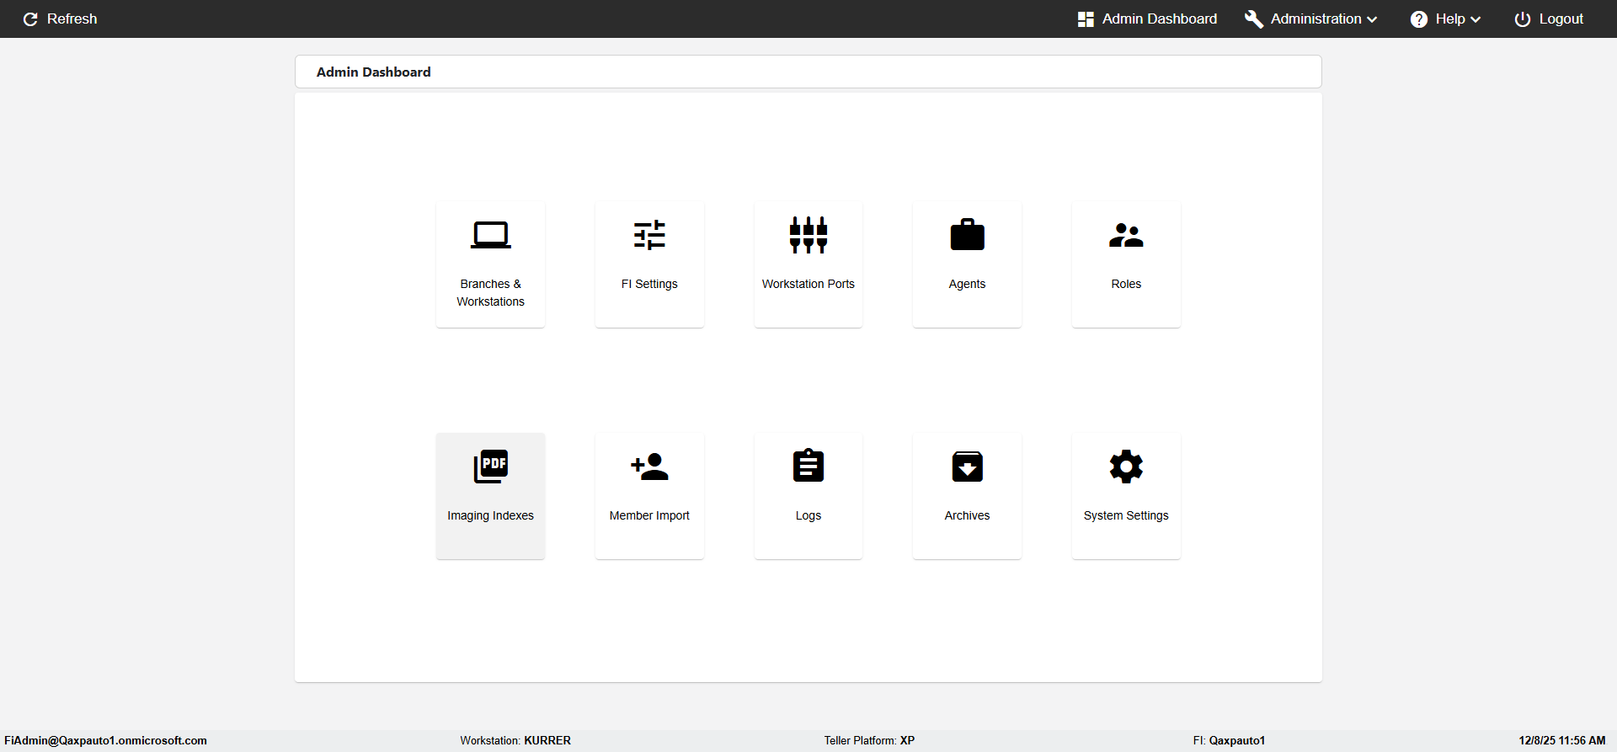
Task: Click the Archives card label
Action: coord(967,515)
